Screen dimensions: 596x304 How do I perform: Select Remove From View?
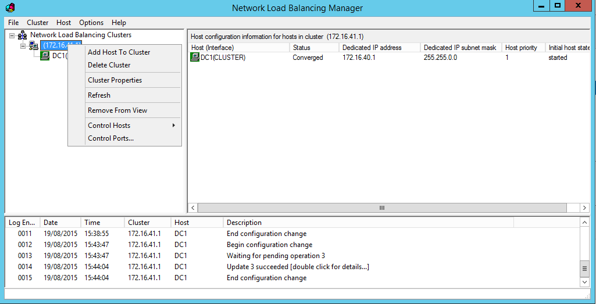(117, 110)
